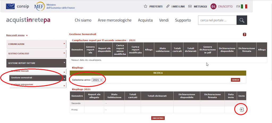This screenshot has width=272, height=123.
Task: Open the red help question mark icon
Action: click(x=244, y=35)
